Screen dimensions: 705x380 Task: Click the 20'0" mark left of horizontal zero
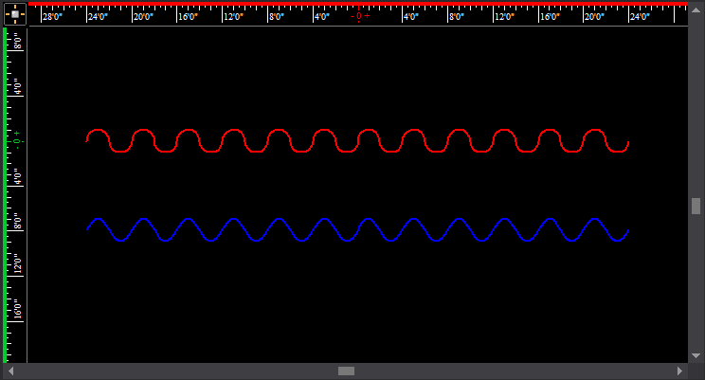tap(143, 16)
